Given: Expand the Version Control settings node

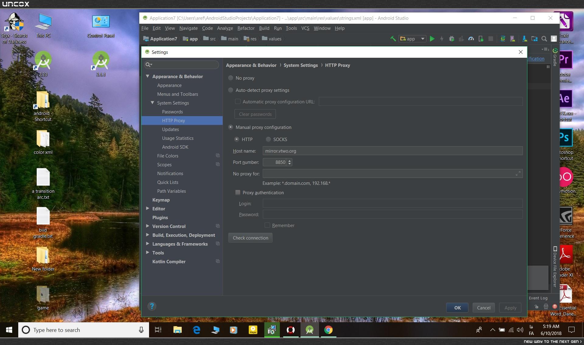Looking at the screenshot, I should tap(148, 226).
